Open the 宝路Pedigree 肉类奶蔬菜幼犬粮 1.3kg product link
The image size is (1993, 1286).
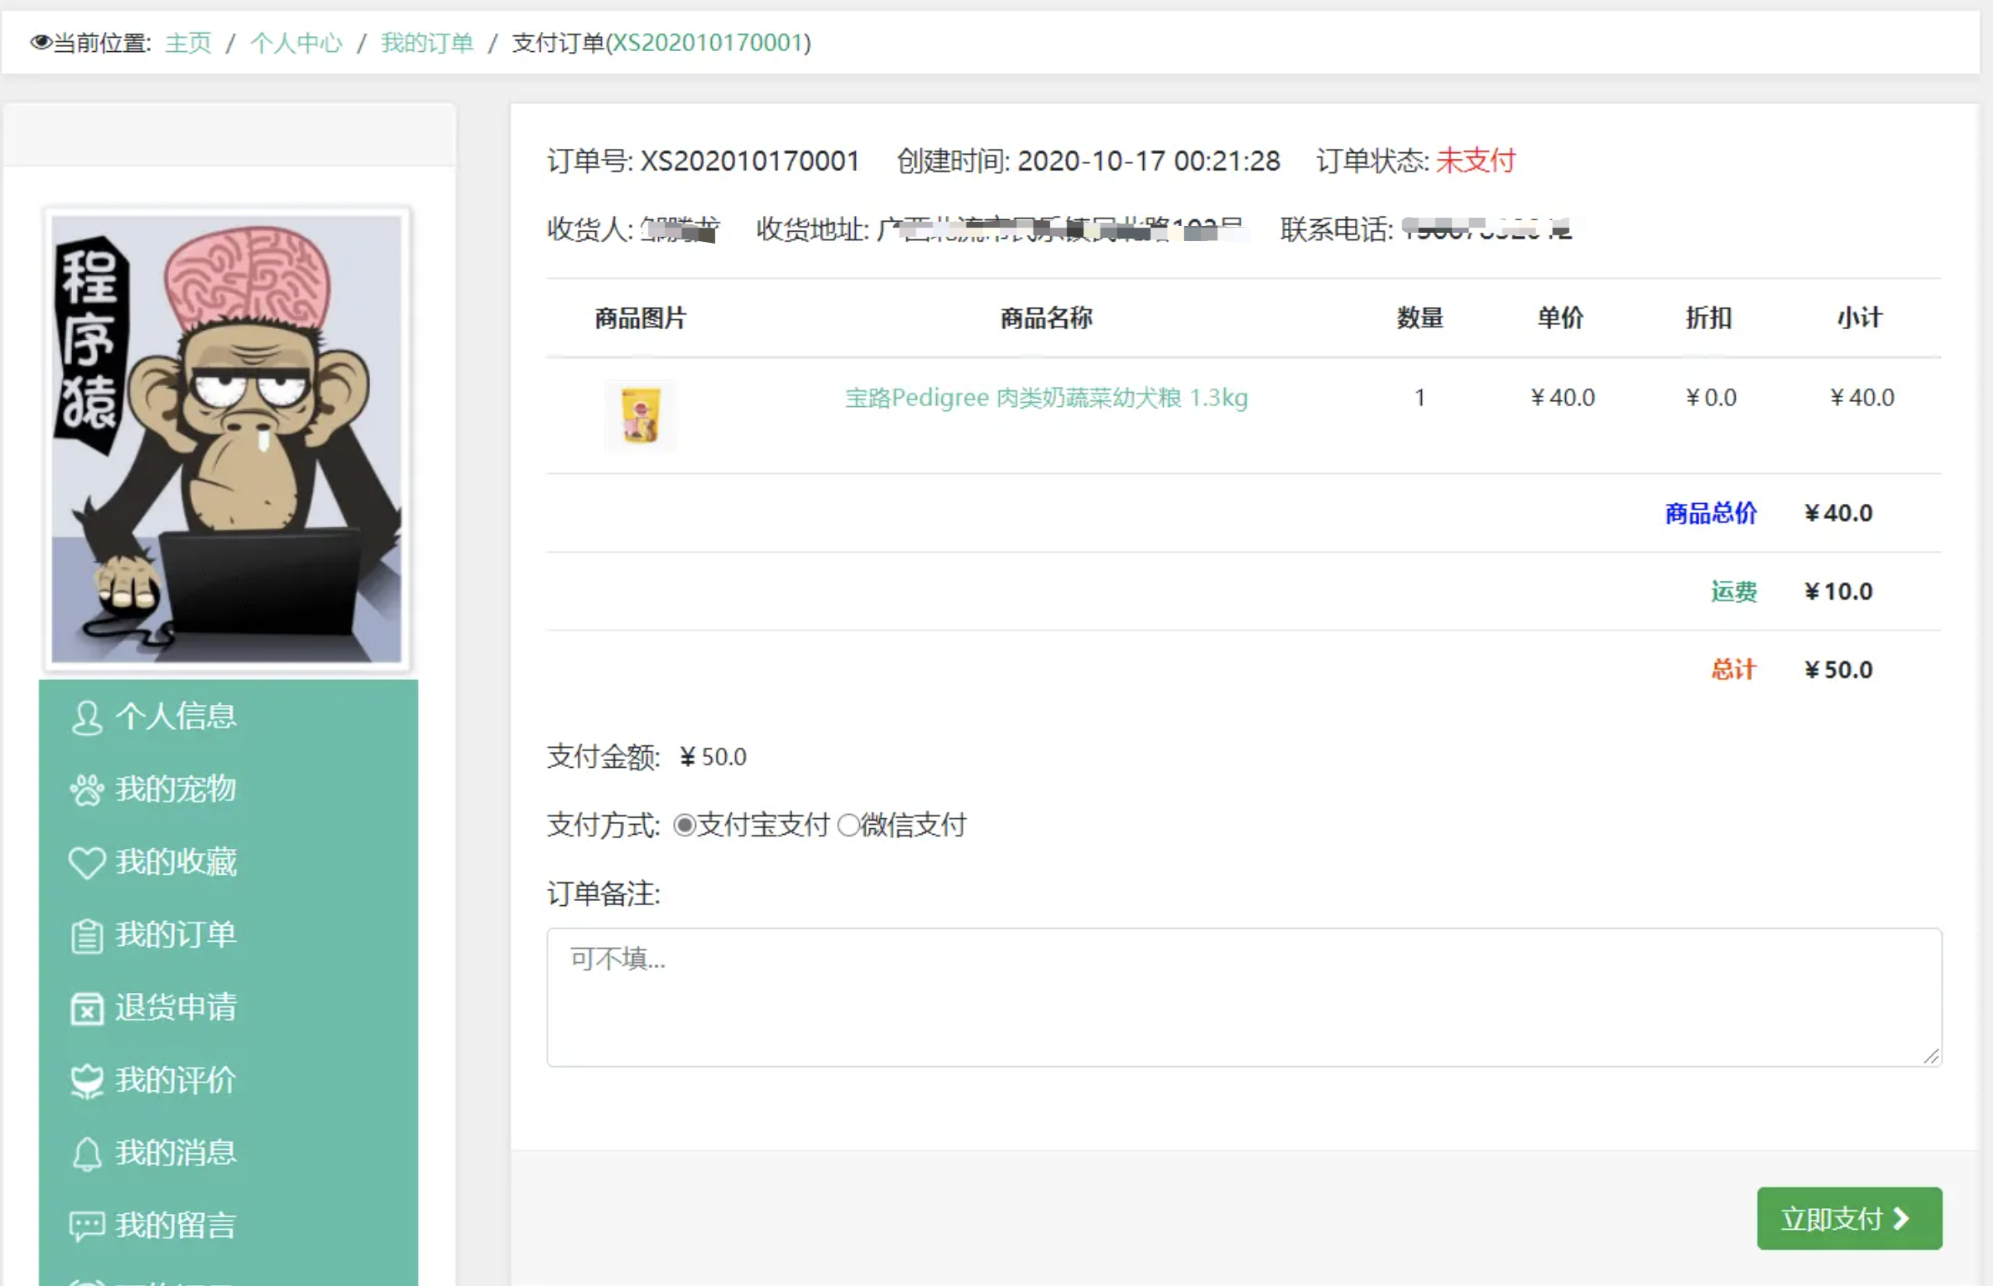tap(1046, 398)
